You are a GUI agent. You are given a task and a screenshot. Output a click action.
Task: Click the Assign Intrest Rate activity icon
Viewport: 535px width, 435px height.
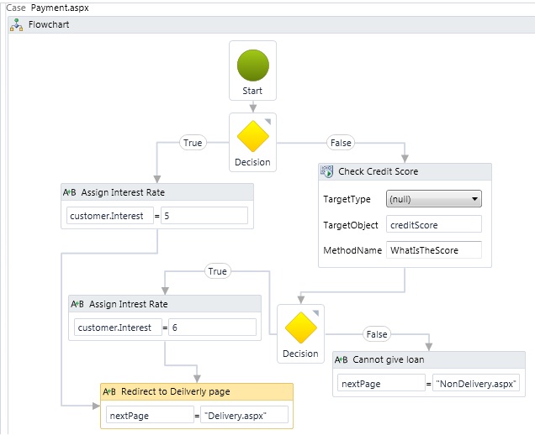77,303
